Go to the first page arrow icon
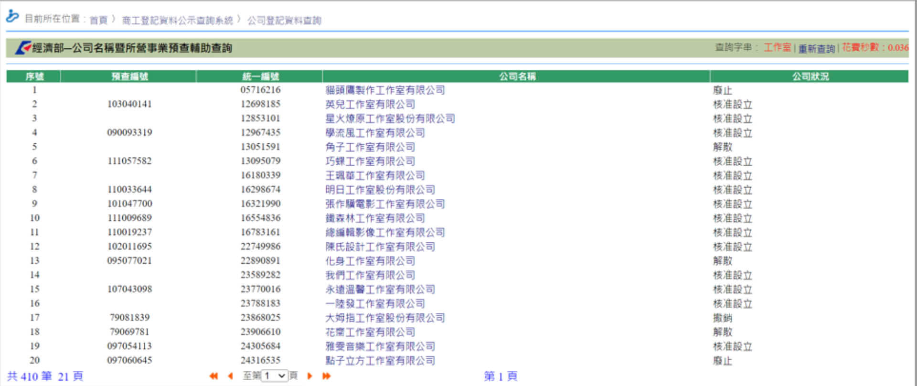Screen dimensions: 917x386 click(x=213, y=376)
